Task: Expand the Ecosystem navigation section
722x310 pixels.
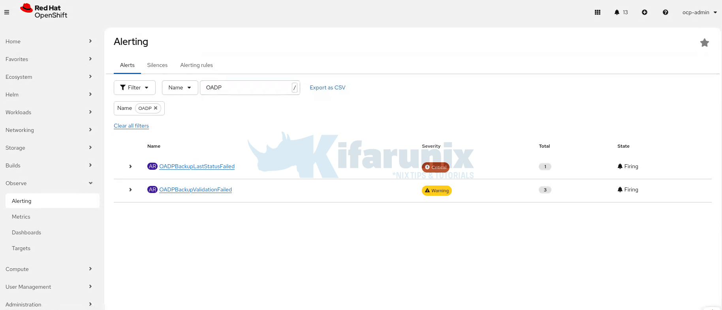Action: pyautogui.click(x=49, y=77)
